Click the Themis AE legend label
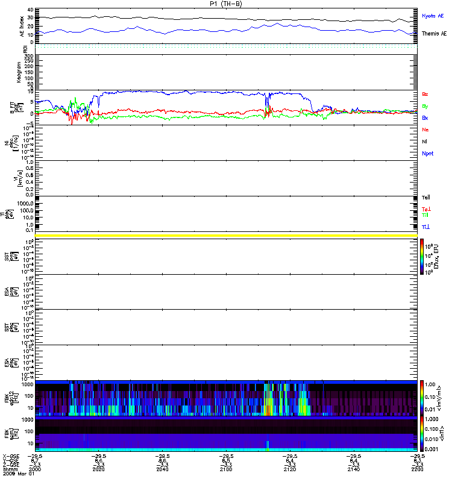This screenshot has height=482, width=452. 434,34
